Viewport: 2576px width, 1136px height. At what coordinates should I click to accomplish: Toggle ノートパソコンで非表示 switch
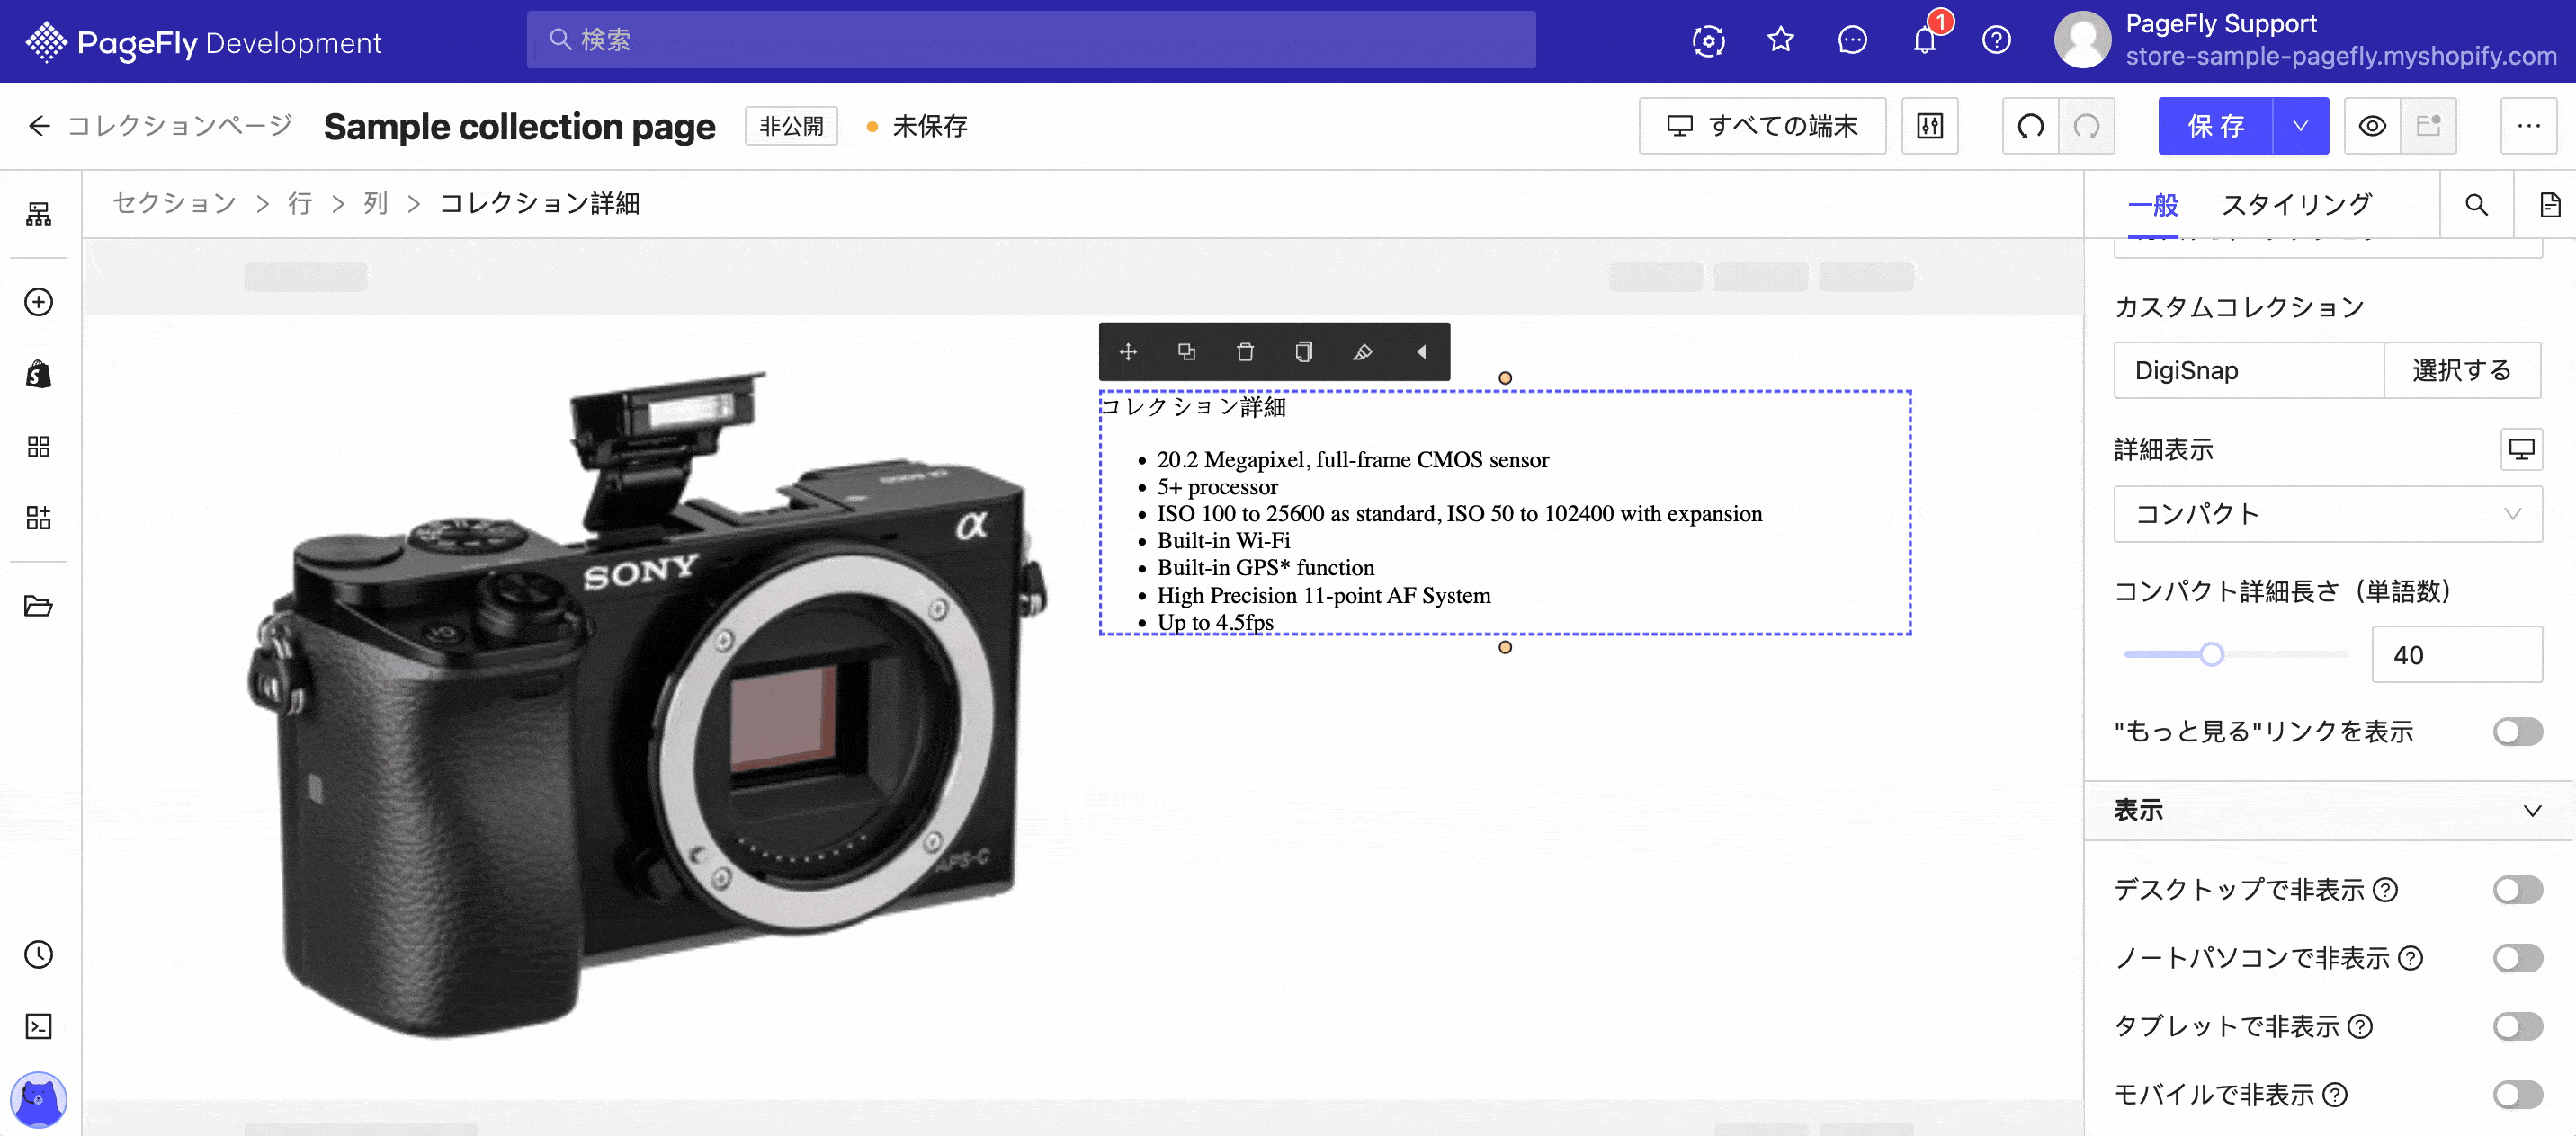[2517, 958]
